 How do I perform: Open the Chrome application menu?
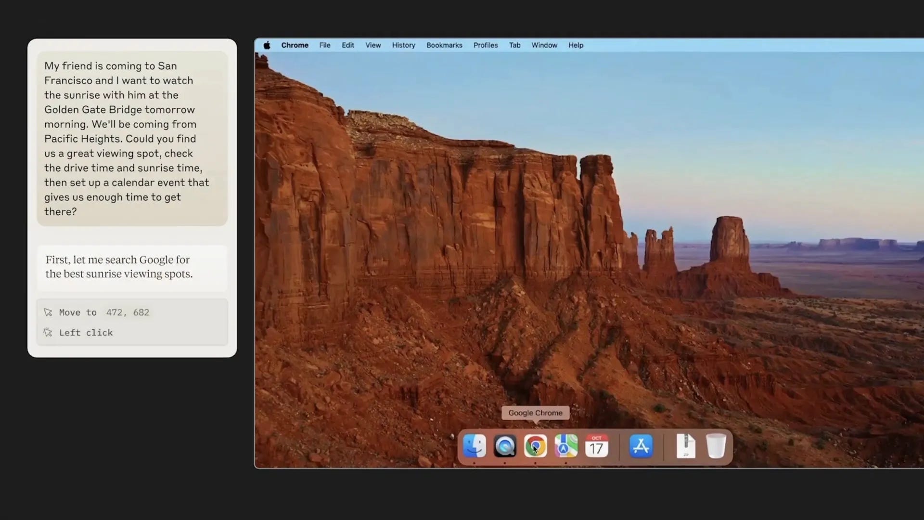[295, 45]
